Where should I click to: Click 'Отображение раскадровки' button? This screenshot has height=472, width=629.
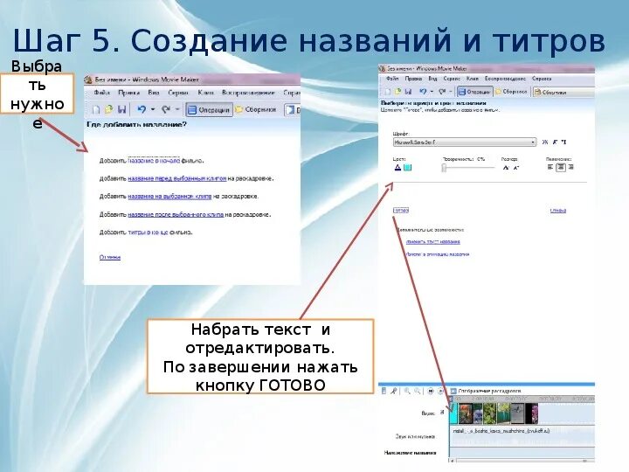(486, 391)
